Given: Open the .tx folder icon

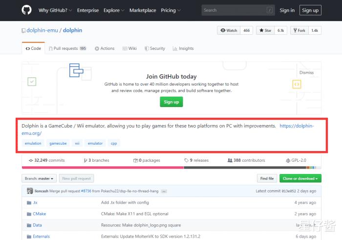Looking at the screenshot, I should (x=28, y=202).
